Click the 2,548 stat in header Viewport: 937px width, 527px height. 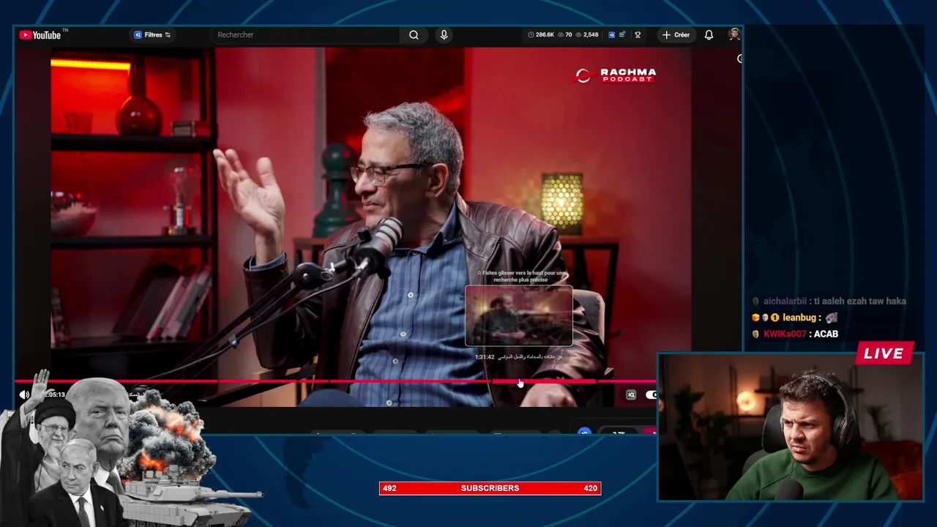pyautogui.click(x=587, y=34)
